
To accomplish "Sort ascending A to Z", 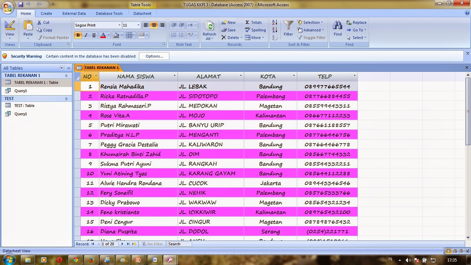I will pos(275,22).
